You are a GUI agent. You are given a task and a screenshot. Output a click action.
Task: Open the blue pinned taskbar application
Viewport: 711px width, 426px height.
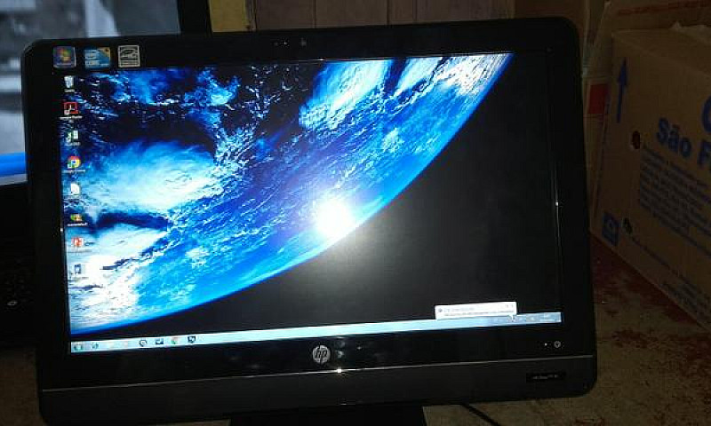click(159, 342)
